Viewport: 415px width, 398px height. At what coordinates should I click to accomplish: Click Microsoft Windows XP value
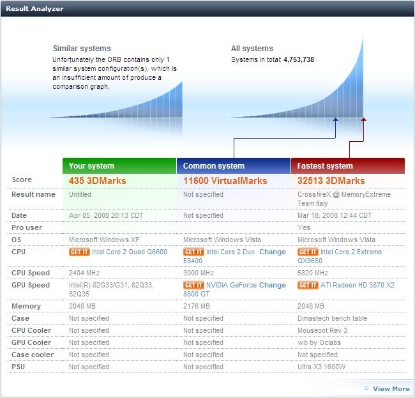coord(104,240)
